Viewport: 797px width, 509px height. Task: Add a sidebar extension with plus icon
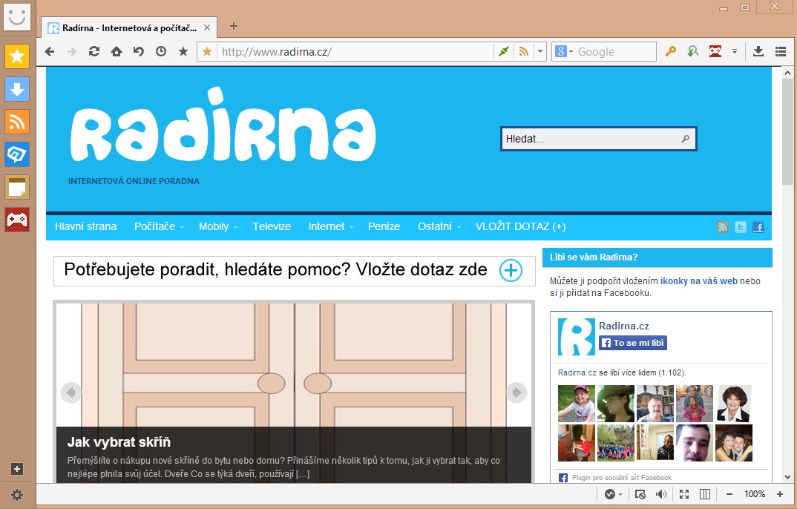17,469
